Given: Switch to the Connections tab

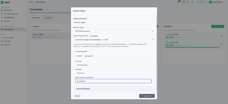Looking at the screenshot, I should pos(36,18).
